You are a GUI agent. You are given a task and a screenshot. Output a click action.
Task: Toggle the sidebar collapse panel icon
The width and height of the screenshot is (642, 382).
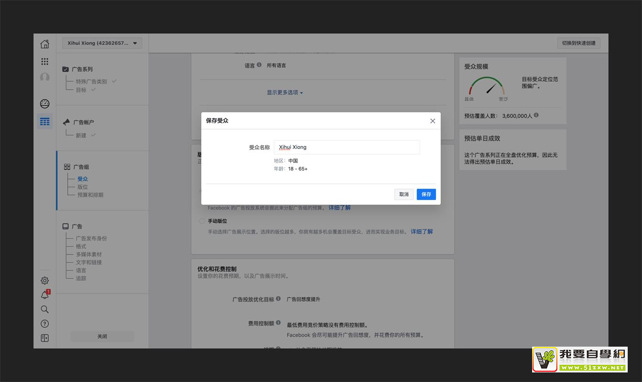point(44,338)
